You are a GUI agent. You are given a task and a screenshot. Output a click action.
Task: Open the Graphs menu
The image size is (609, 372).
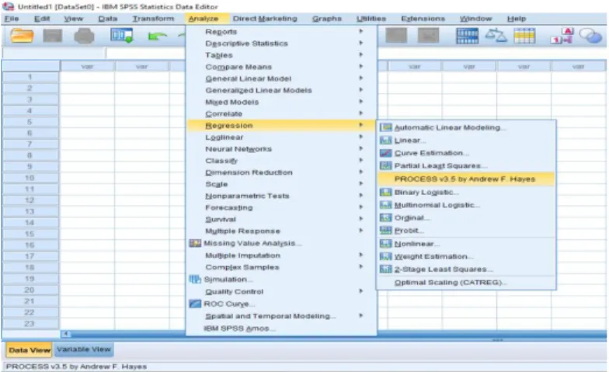[326, 19]
